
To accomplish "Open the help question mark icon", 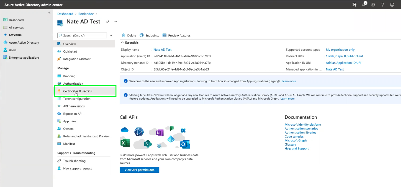I will [383, 5].
